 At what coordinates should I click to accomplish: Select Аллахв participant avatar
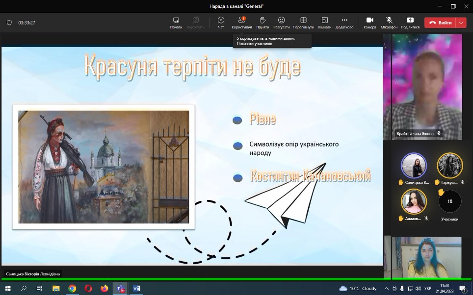tap(414, 201)
